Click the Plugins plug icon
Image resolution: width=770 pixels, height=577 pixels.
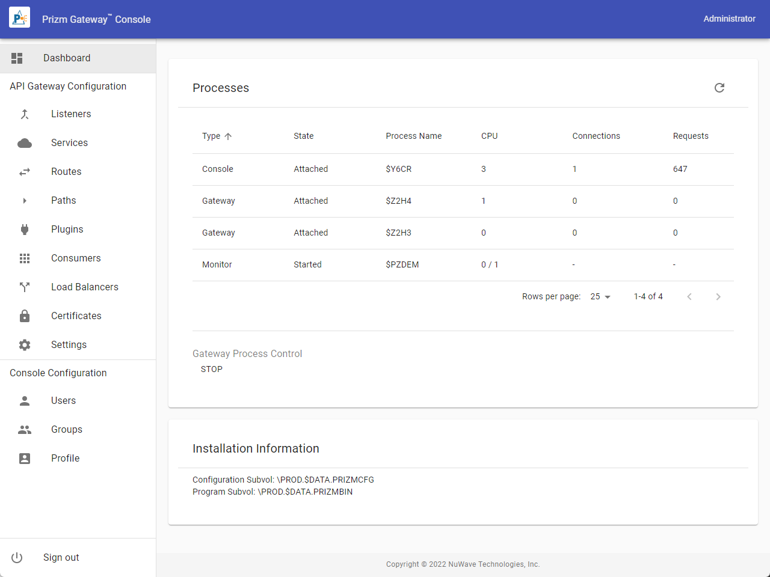[25, 230]
